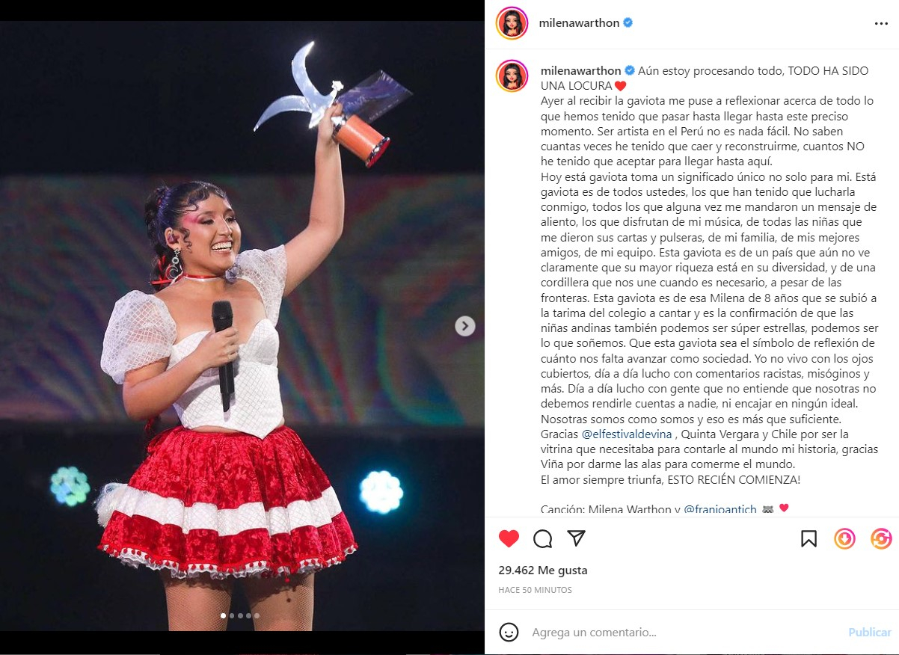899x655 pixels.
Task: Click the 'HACE 50 MINUTOS' timestamp
Action: point(536,590)
